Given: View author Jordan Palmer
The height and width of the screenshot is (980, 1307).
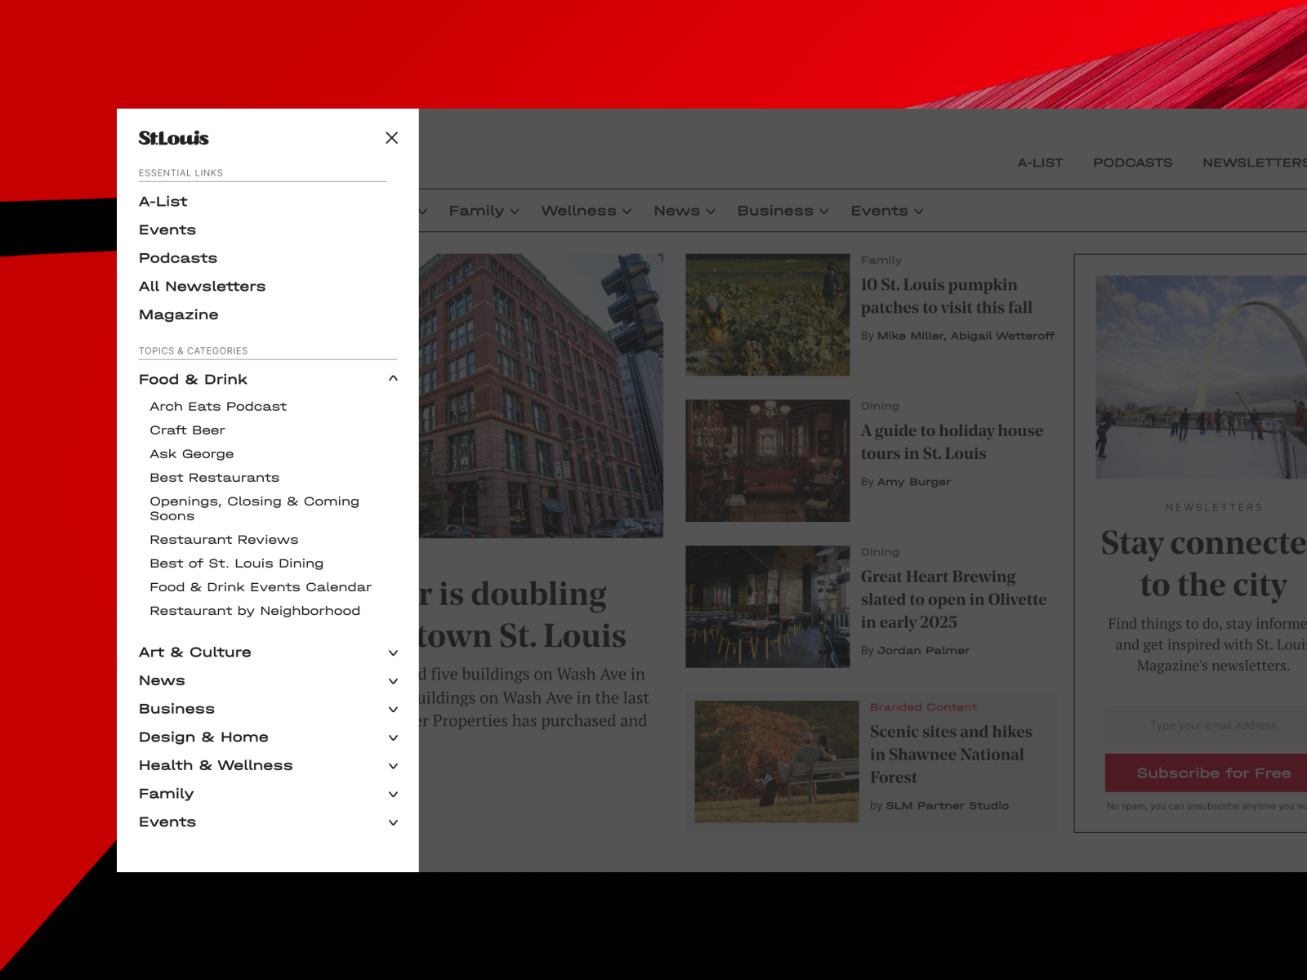Looking at the screenshot, I should (x=923, y=651).
